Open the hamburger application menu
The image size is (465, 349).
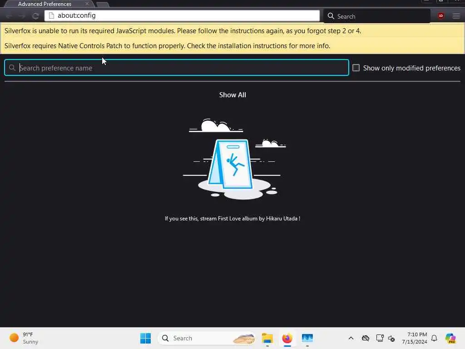(456, 16)
